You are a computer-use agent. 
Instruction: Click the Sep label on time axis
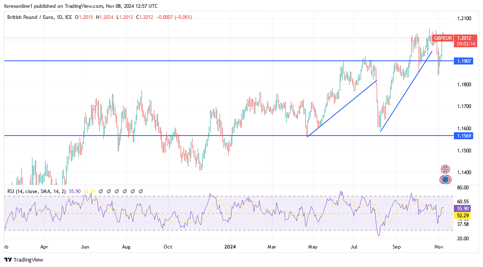tap(396, 247)
